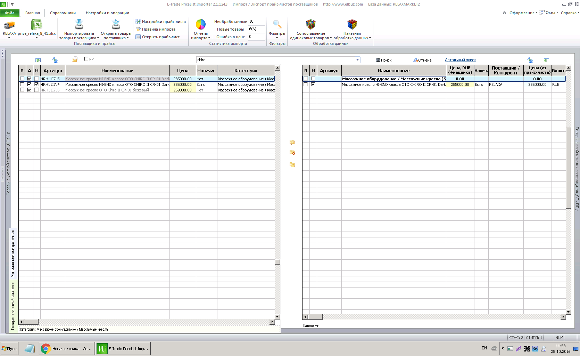Expand the price_relaxa_8_41.xlsx dropdown arrow
This screenshot has height=356, width=580.
click(x=36, y=38)
